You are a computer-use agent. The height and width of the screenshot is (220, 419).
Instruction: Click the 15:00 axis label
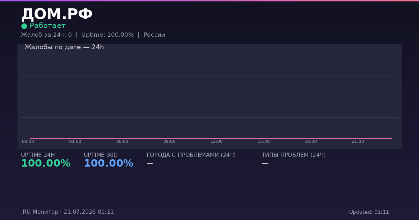click(264, 141)
